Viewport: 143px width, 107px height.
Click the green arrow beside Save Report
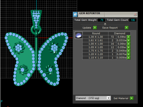(127, 28)
